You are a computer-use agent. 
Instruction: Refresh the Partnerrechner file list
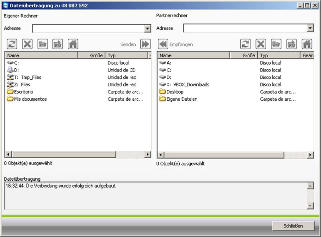click(x=245, y=44)
